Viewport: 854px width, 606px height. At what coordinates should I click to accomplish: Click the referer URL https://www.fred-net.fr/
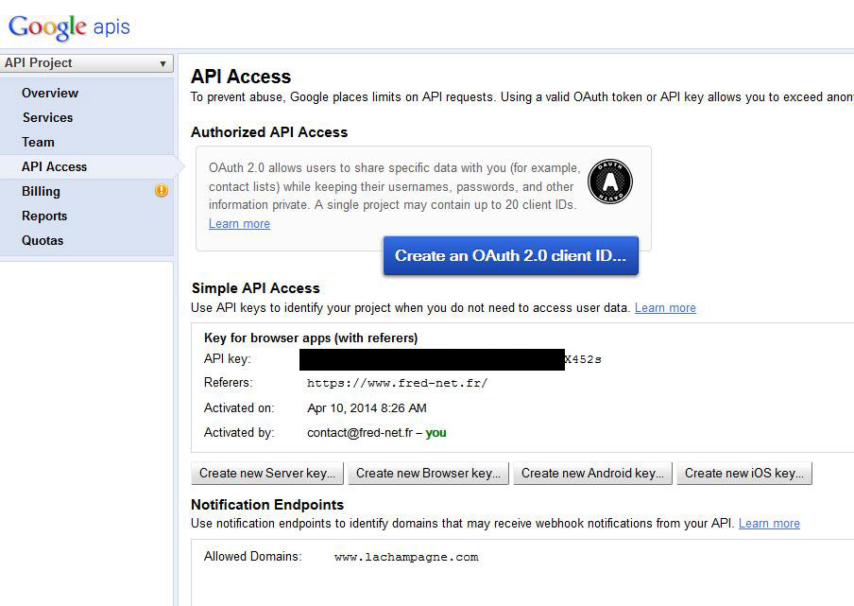click(397, 384)
